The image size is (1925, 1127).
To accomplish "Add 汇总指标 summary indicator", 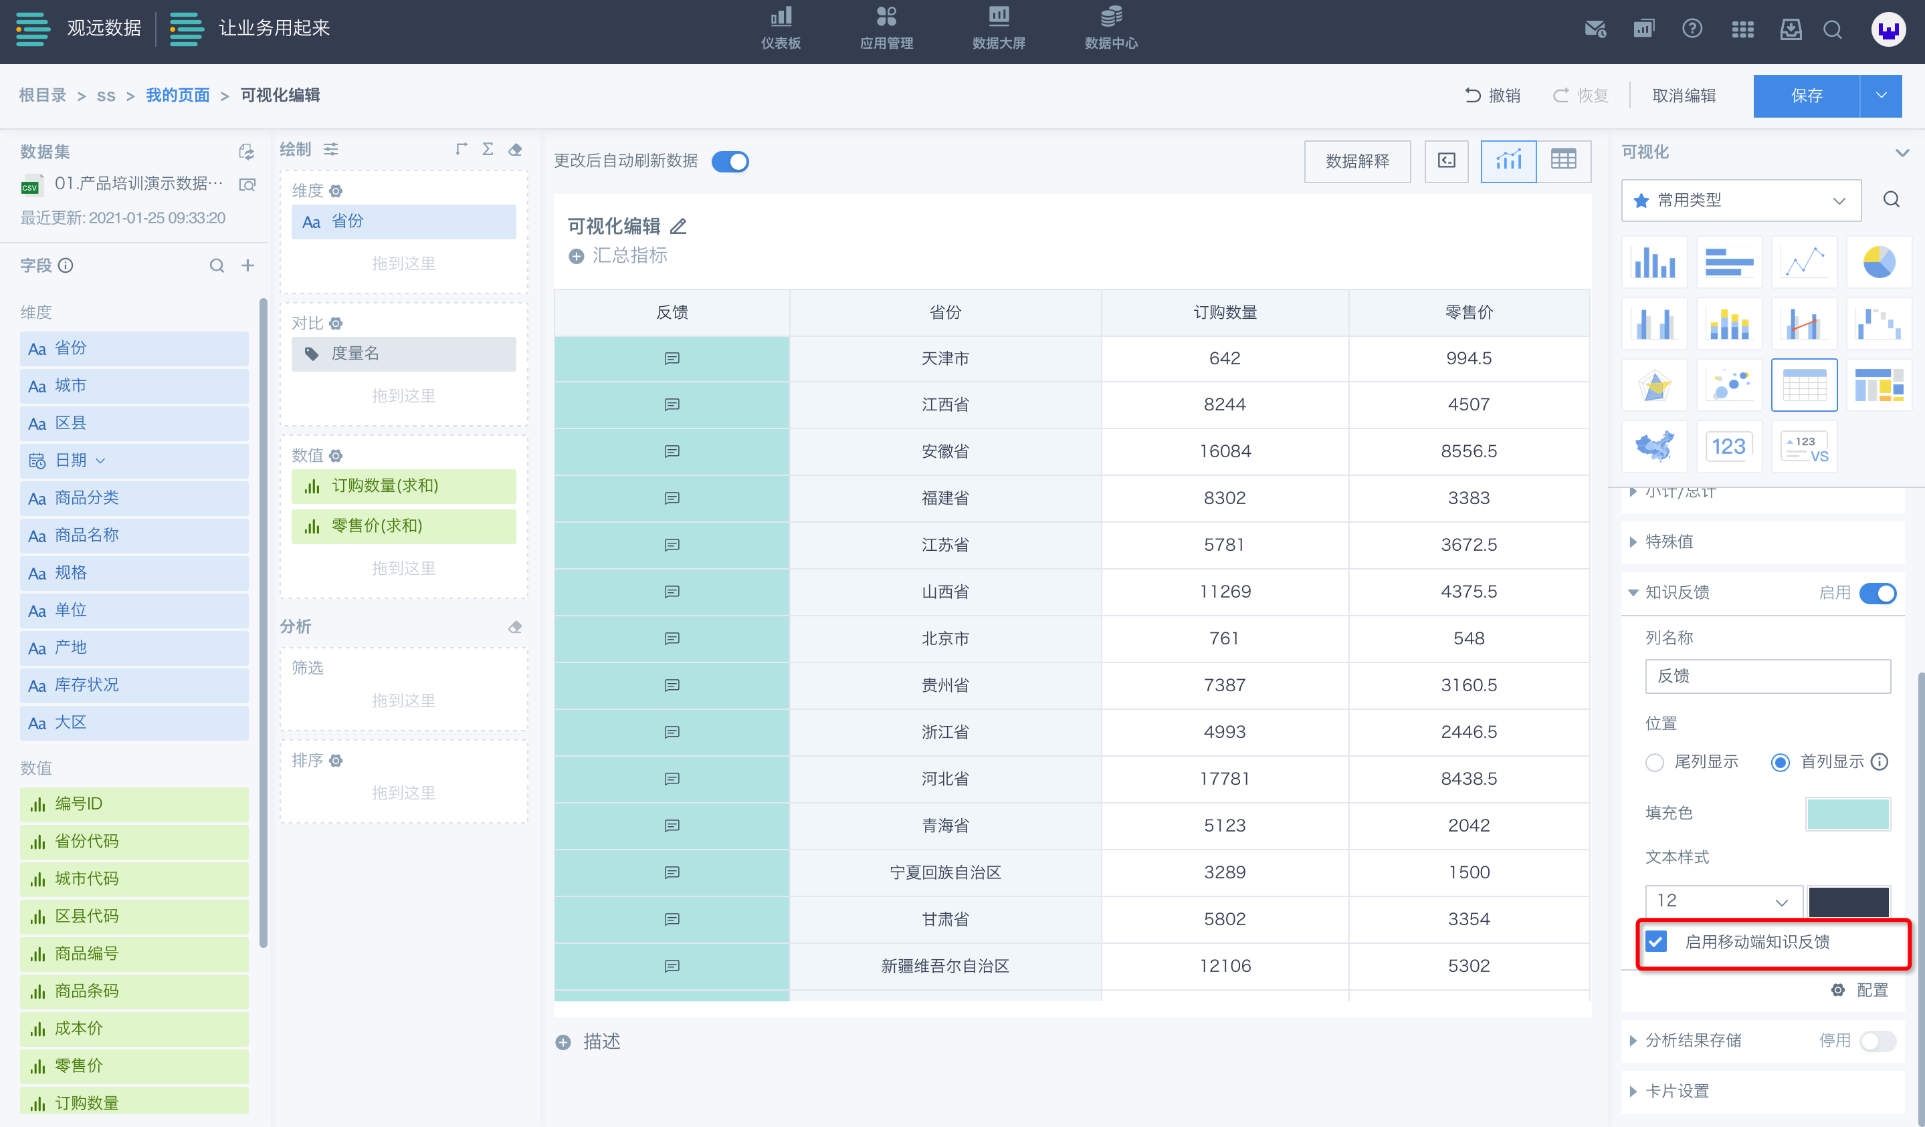I will pyautogui.click(x=618, y=255).
